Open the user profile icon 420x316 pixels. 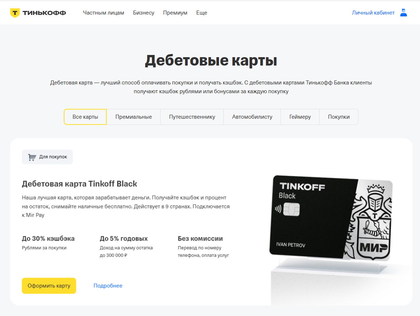pyautogui.click(x=403, y=13)
